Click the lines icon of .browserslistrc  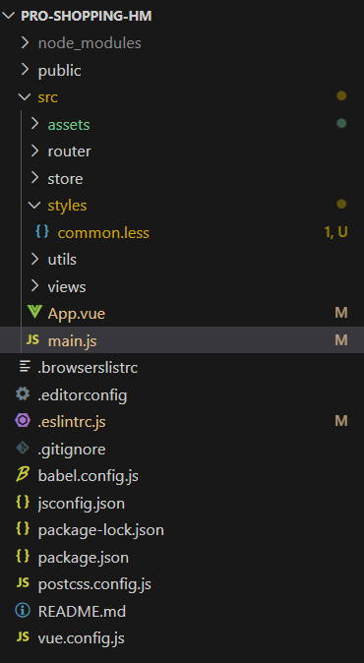pyautogui.click(x=25, y=366)
